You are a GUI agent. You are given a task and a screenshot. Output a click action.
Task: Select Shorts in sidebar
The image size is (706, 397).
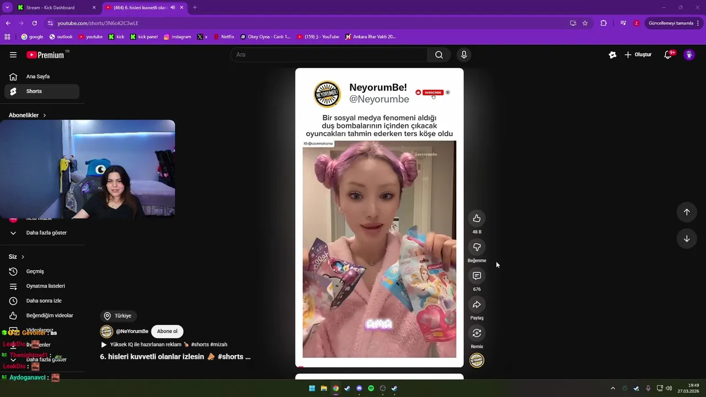[x=42, y=91]
